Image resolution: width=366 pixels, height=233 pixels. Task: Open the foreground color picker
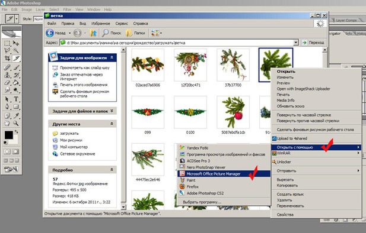[x=9, y=135]
